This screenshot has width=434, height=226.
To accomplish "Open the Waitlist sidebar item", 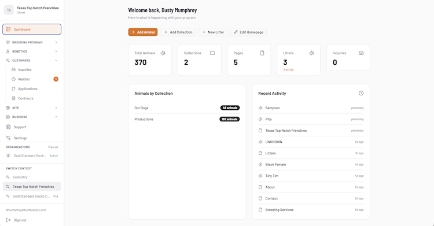I will [x=35, y=79].
